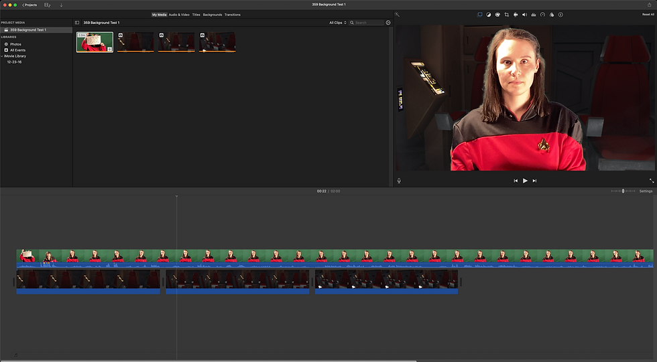
Task: Click the blue audio waveform of the green clip
Action: [335, 265]
